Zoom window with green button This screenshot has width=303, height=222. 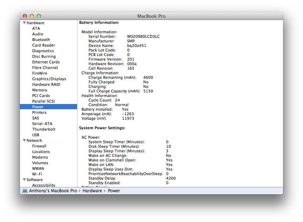tap(39, 16)
